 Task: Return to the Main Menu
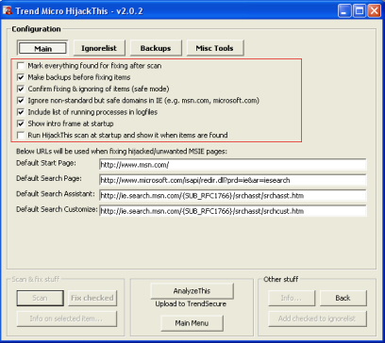[x=192, y=323]
